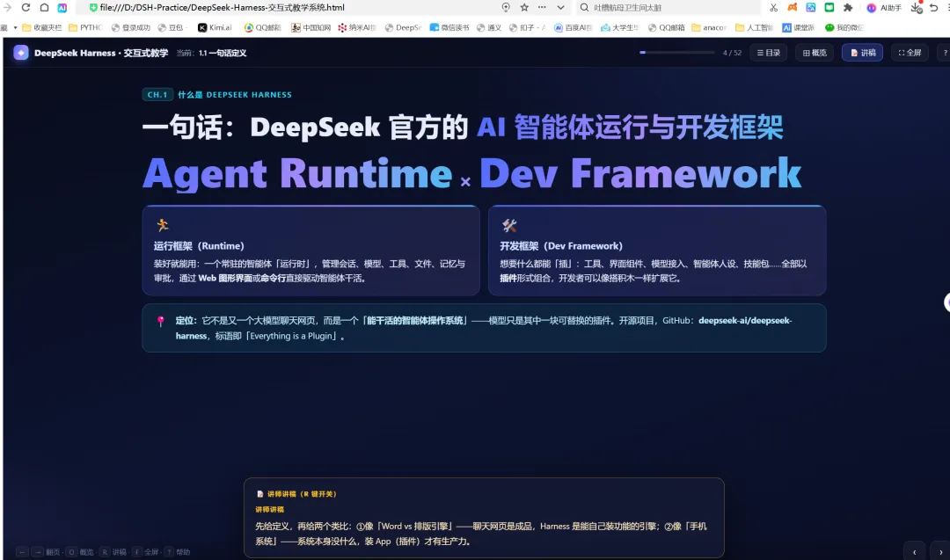This screenshot has width=950, height=560.
Task: Click the pushpin icon beside 定位
Action: [161, 321]
